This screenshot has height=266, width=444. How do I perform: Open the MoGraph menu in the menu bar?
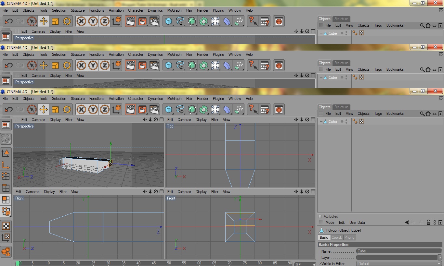[x=174, y=98]
